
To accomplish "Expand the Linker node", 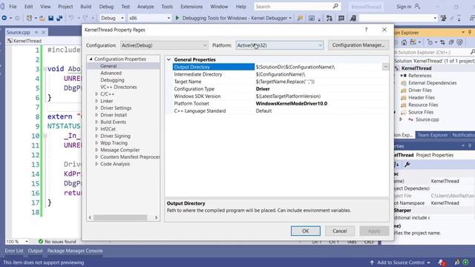I will [96, 101].
